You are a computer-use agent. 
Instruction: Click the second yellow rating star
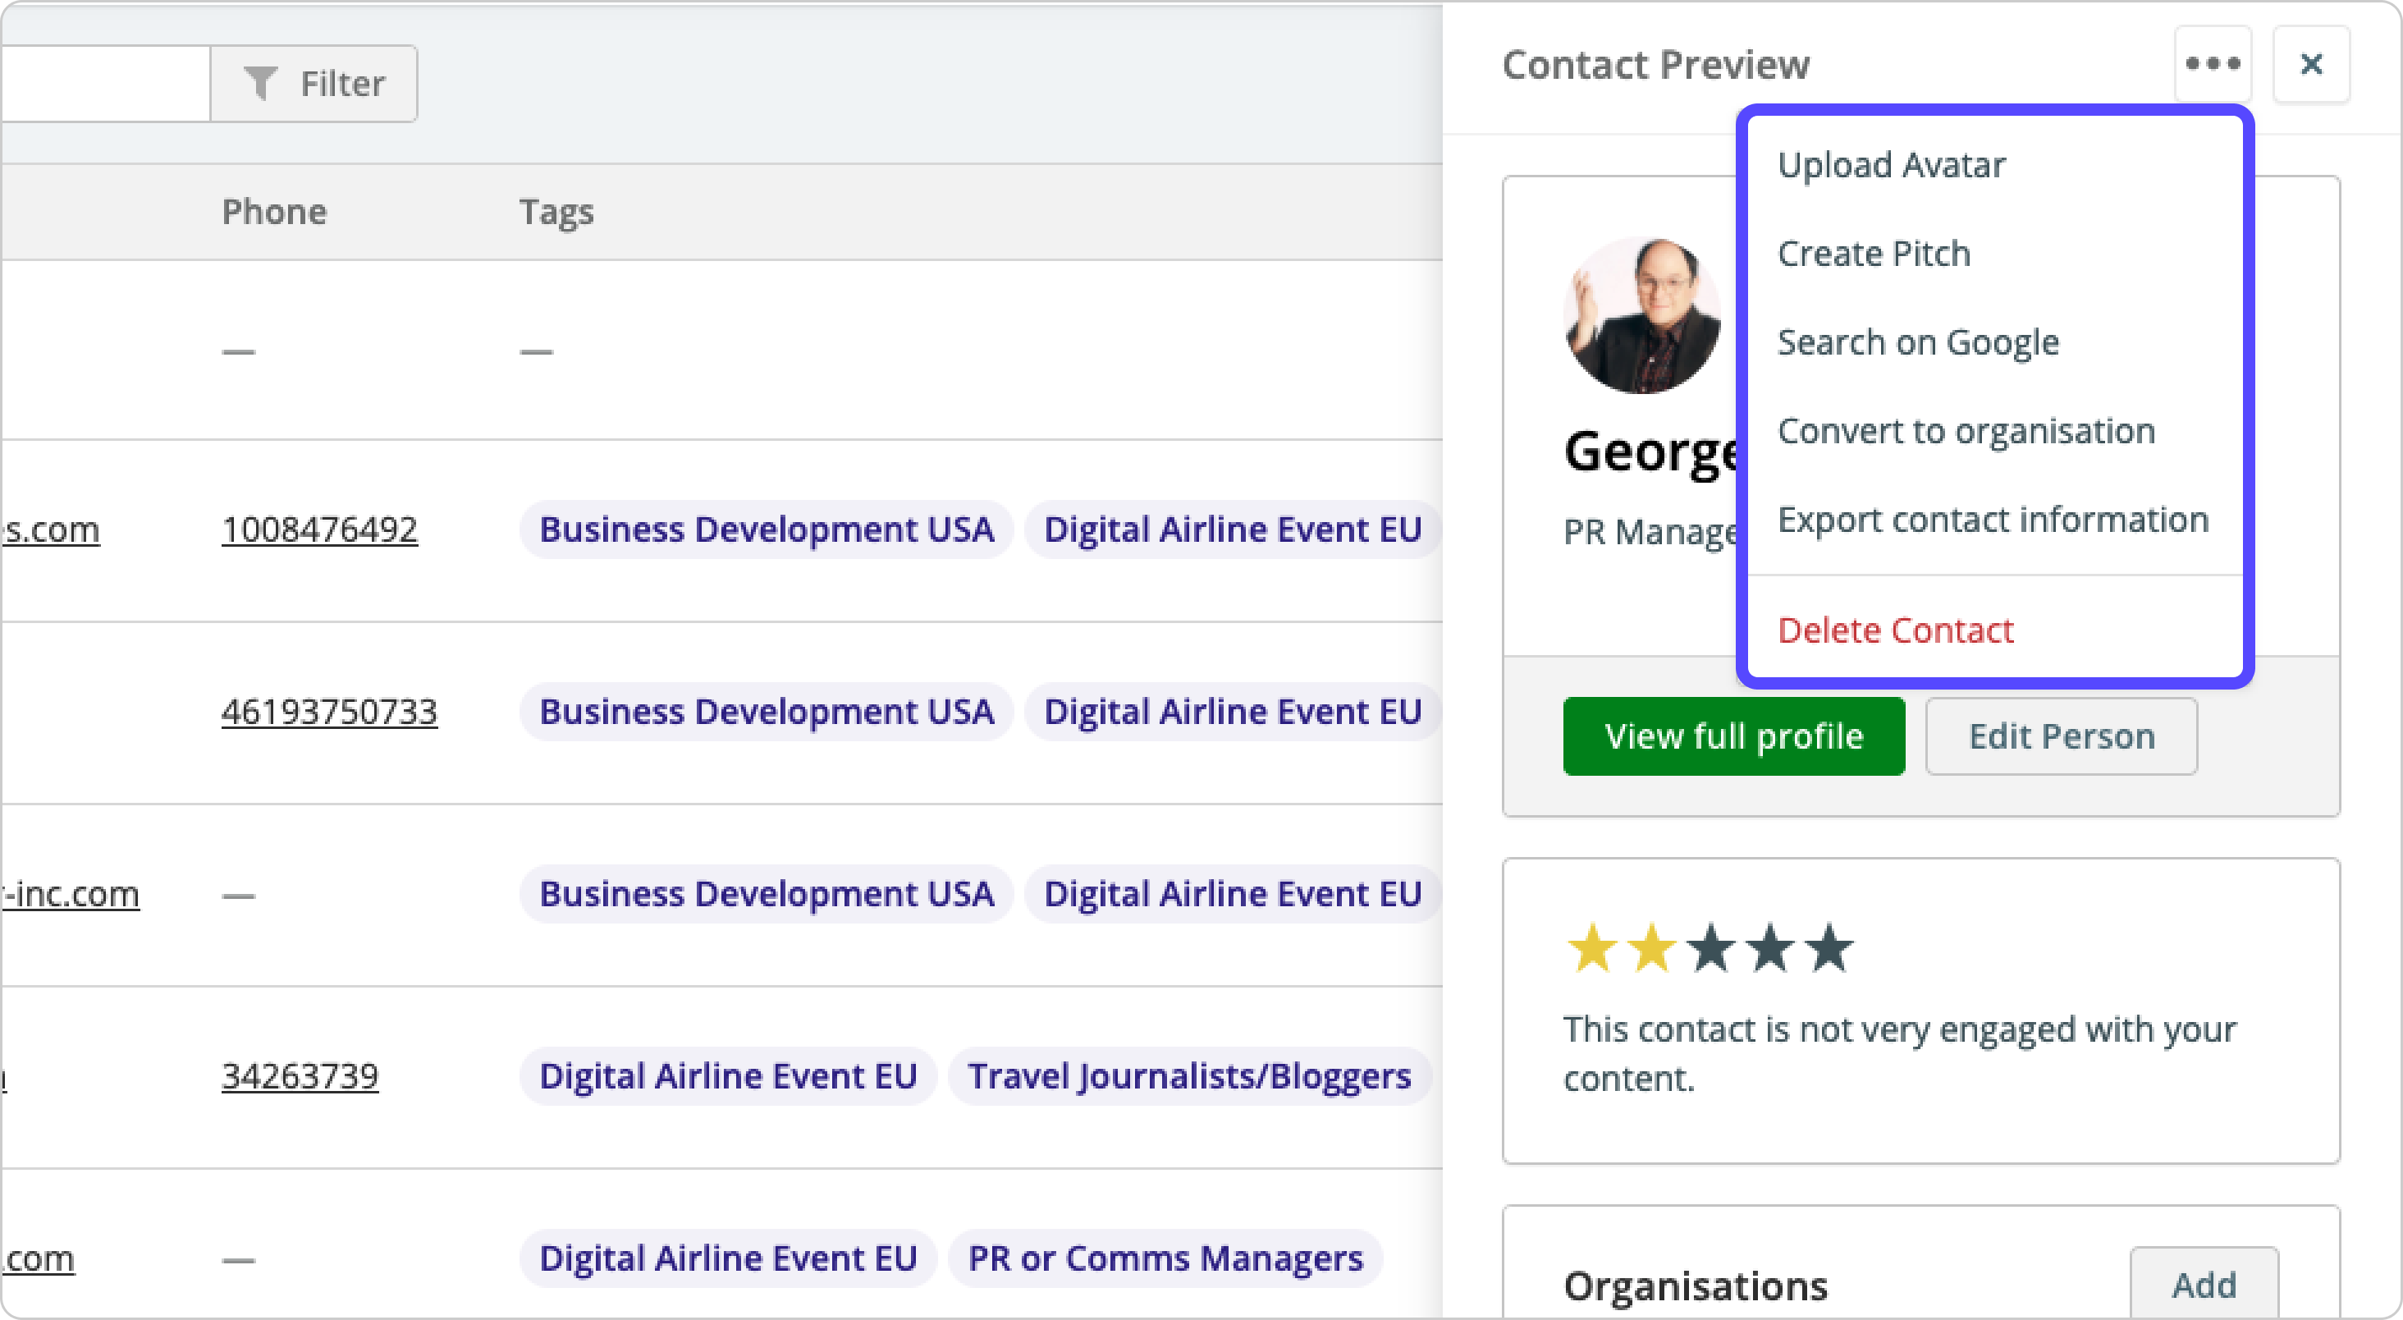[1651, 949]
